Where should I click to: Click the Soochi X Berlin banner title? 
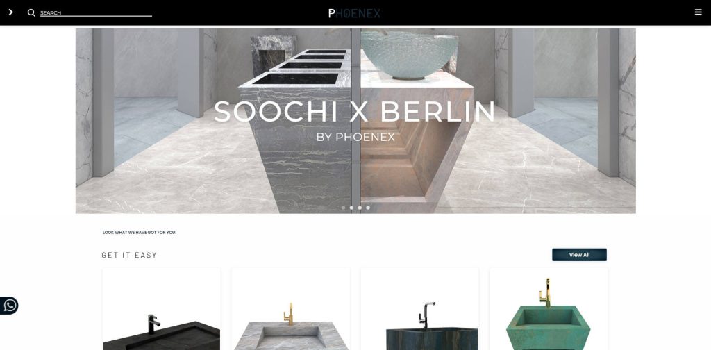click(x=355, y=112)
